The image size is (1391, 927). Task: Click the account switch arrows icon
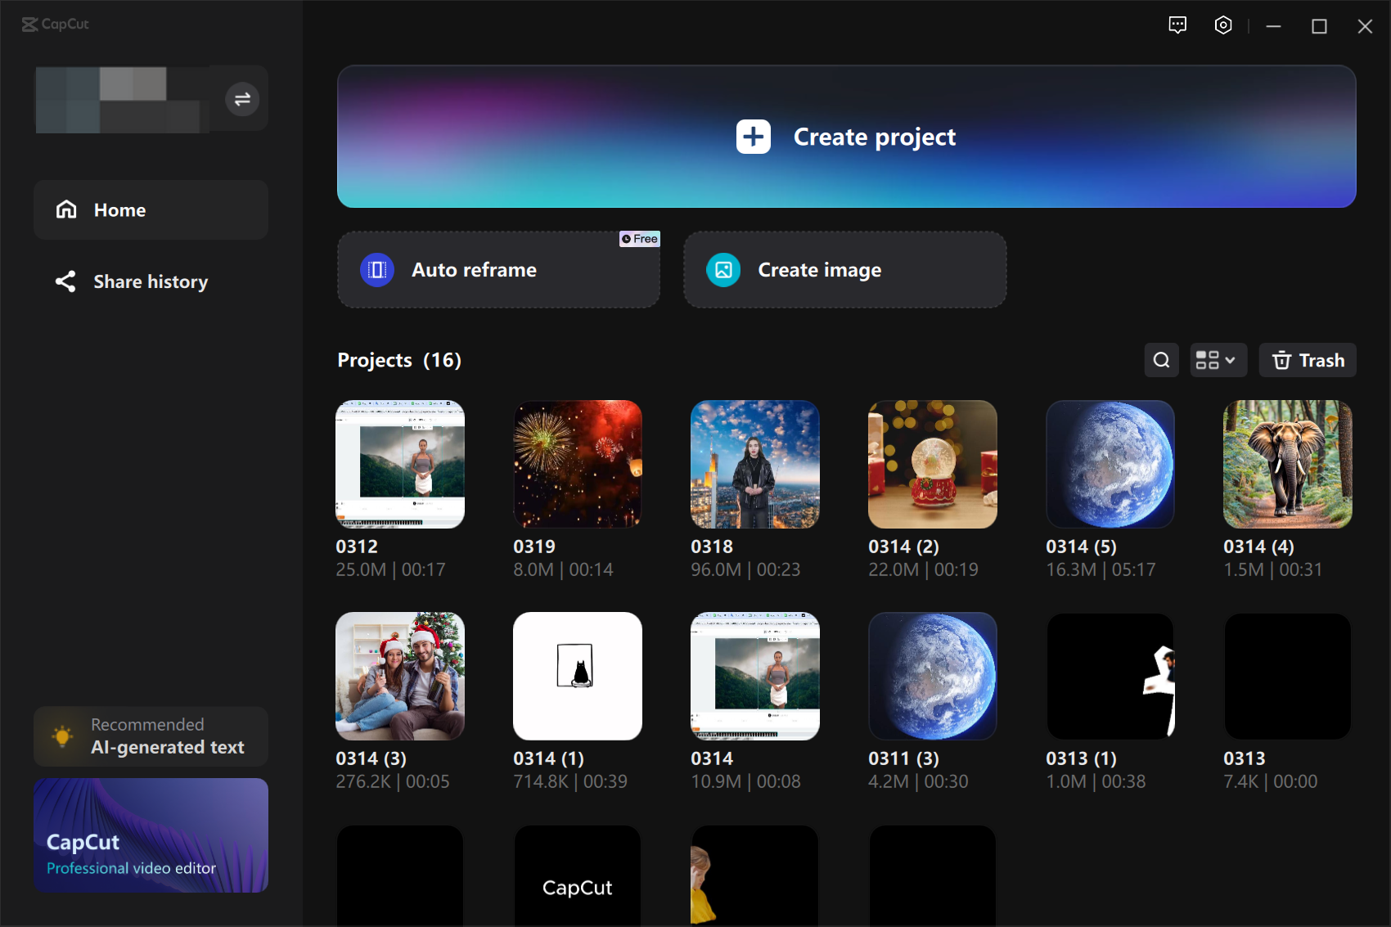click(x=242, y=99)
